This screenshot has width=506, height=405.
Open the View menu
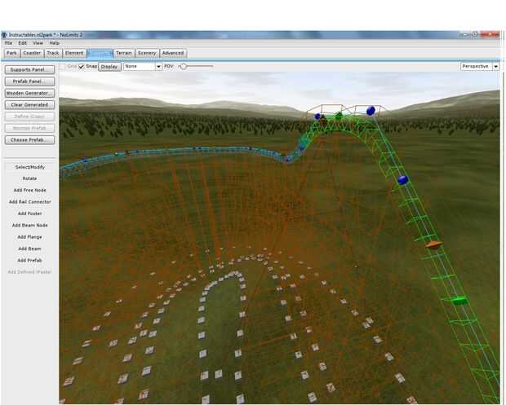[38, 43]
